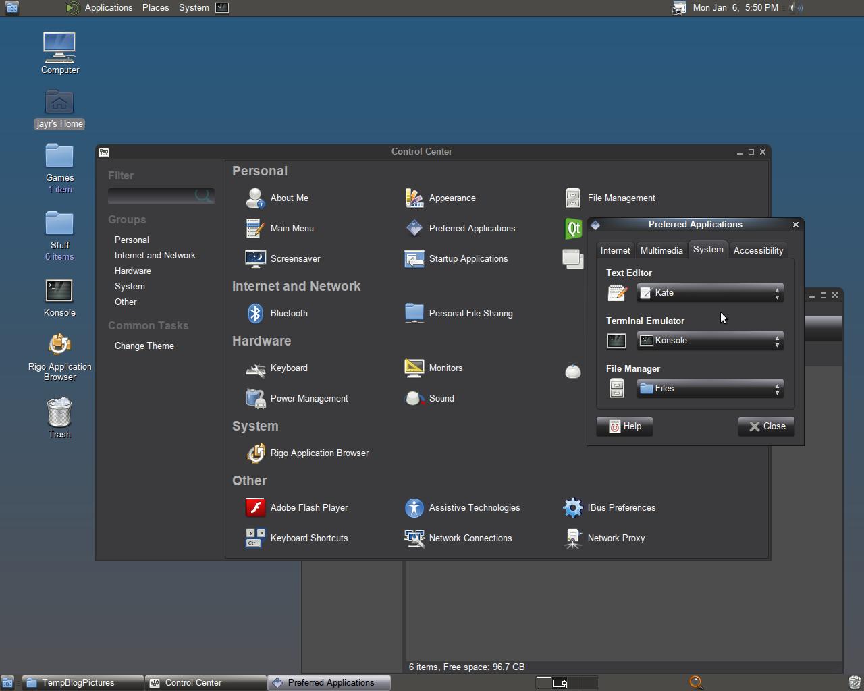
Task: Click the terminal launcher in top panel
Action: coord(222,7)
